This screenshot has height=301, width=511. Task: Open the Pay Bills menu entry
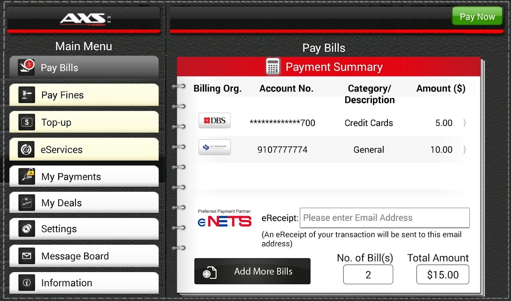click(83, 67)
